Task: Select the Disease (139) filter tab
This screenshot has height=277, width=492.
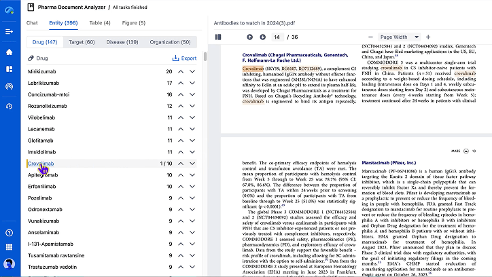Action: coord(122,42)
